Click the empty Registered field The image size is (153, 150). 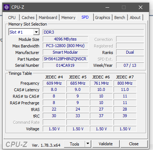130,46
